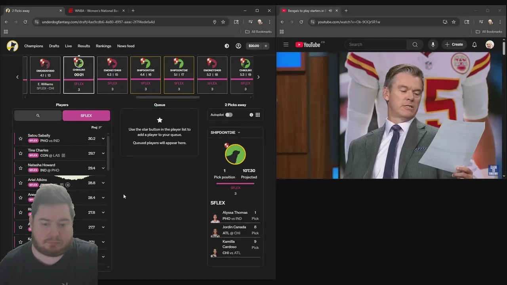Sort players by Proj column
Viewport: 507px width, 285px height.
tap(97, 127)
